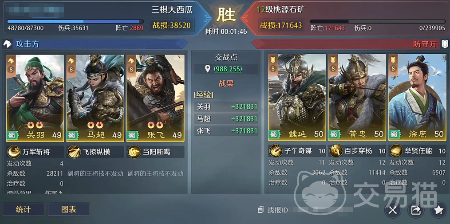
Task: Tap the 举贤任能 skill icon
Action: 396,151
